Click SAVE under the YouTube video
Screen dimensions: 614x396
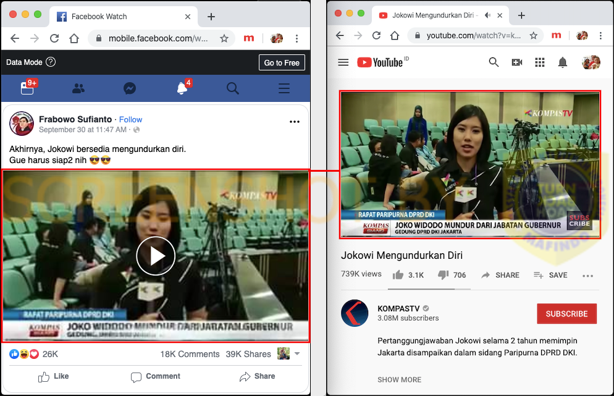point(550,275)
